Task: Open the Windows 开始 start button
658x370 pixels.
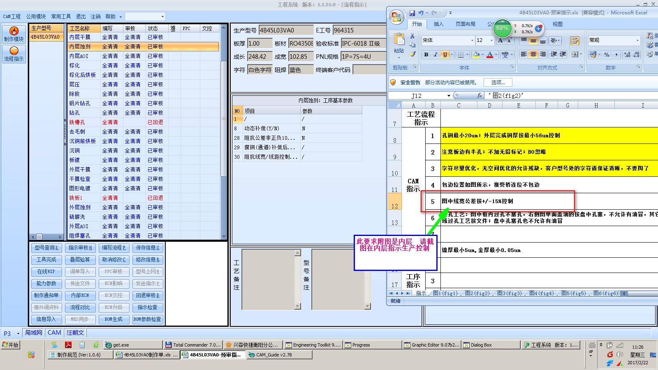Action: click(x=11, y=345)
